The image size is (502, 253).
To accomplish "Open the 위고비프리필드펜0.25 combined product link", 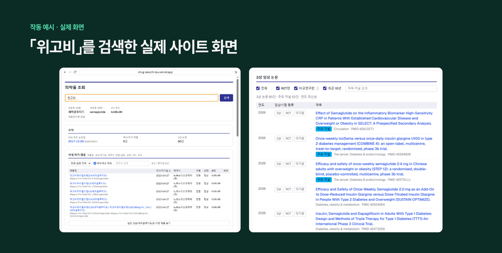I will coord(111,208).
